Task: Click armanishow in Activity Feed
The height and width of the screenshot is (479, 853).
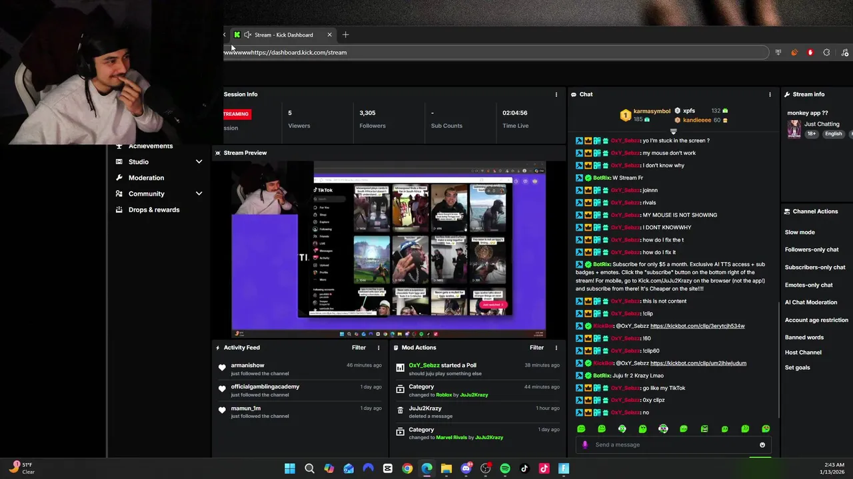Action: (x=247, y=365)
